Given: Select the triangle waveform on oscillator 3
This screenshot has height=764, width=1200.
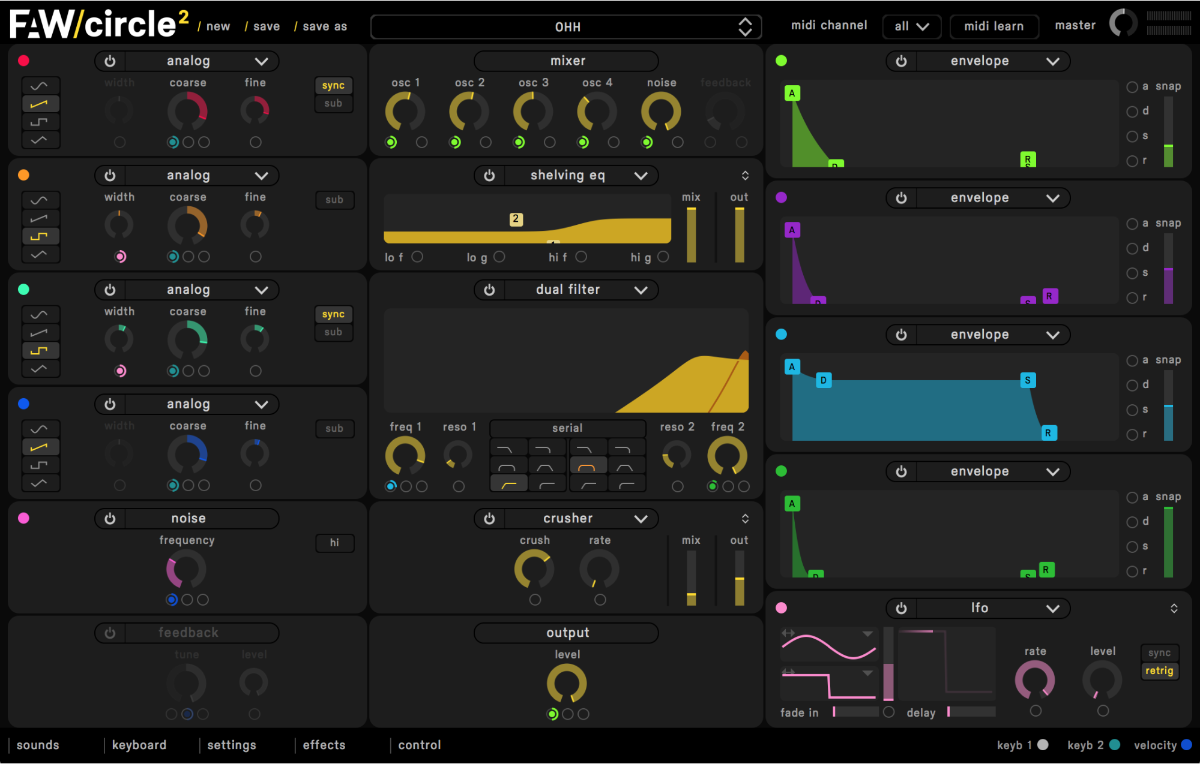Looking at the screenshot, I should pyautogui.click(x=40, y=369).
